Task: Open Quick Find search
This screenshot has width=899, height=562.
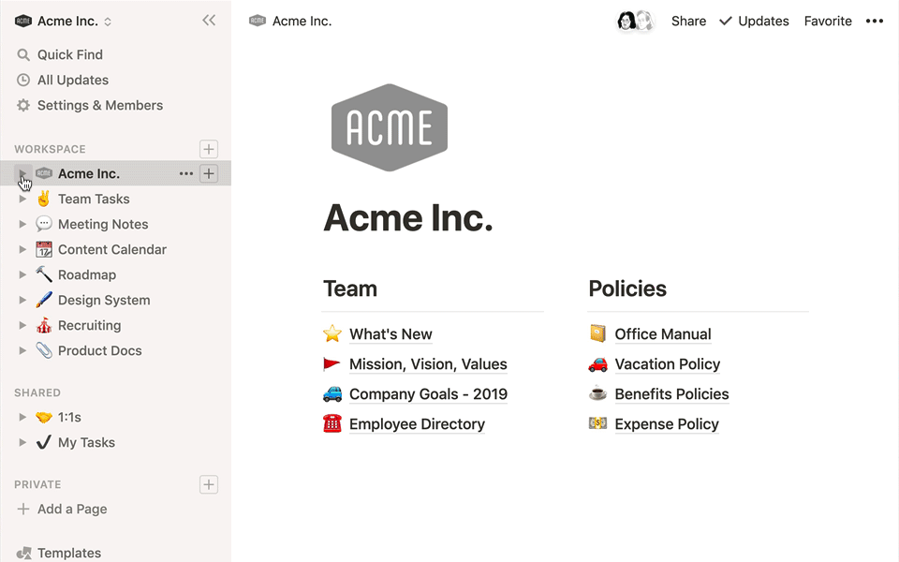Action: [69, 54]
